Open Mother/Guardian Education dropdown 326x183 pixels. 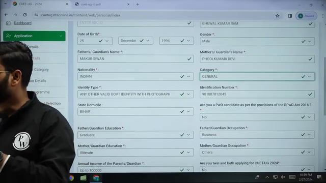pyautogui.click(x=135, y=152)
